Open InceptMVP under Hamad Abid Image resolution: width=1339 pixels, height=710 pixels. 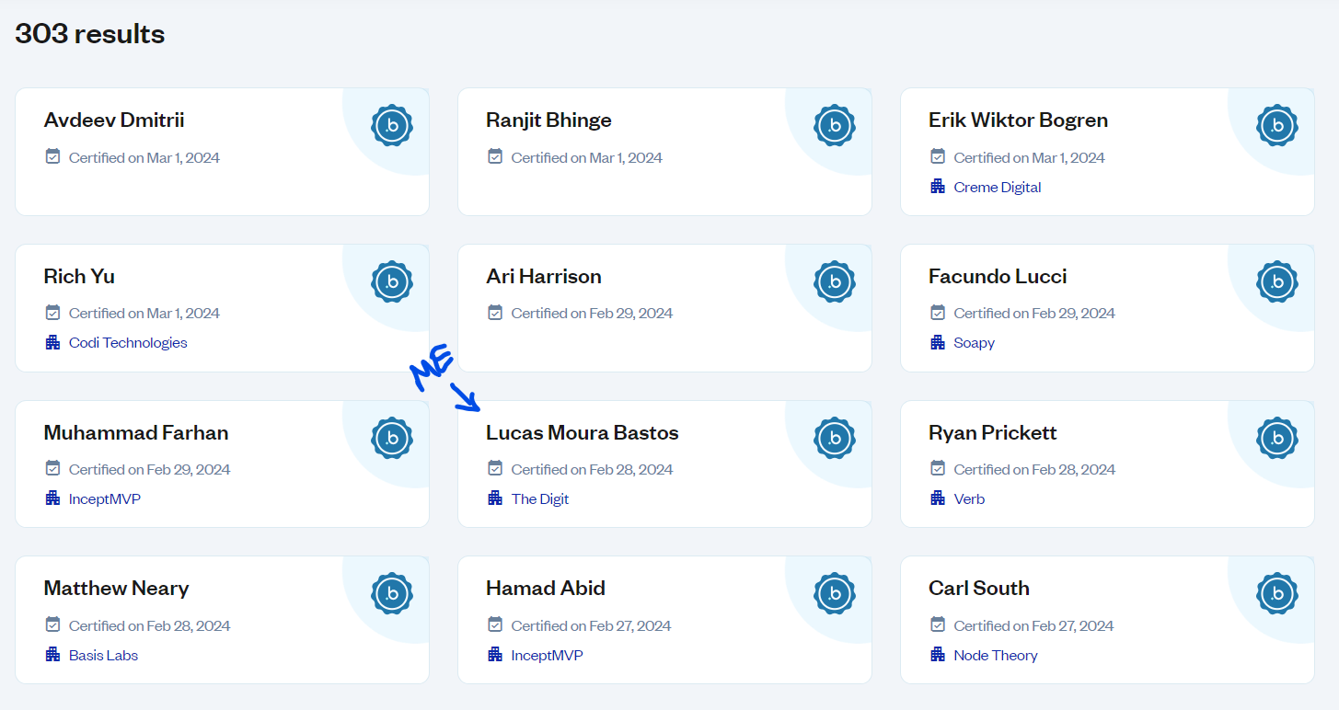coord(546,655)
